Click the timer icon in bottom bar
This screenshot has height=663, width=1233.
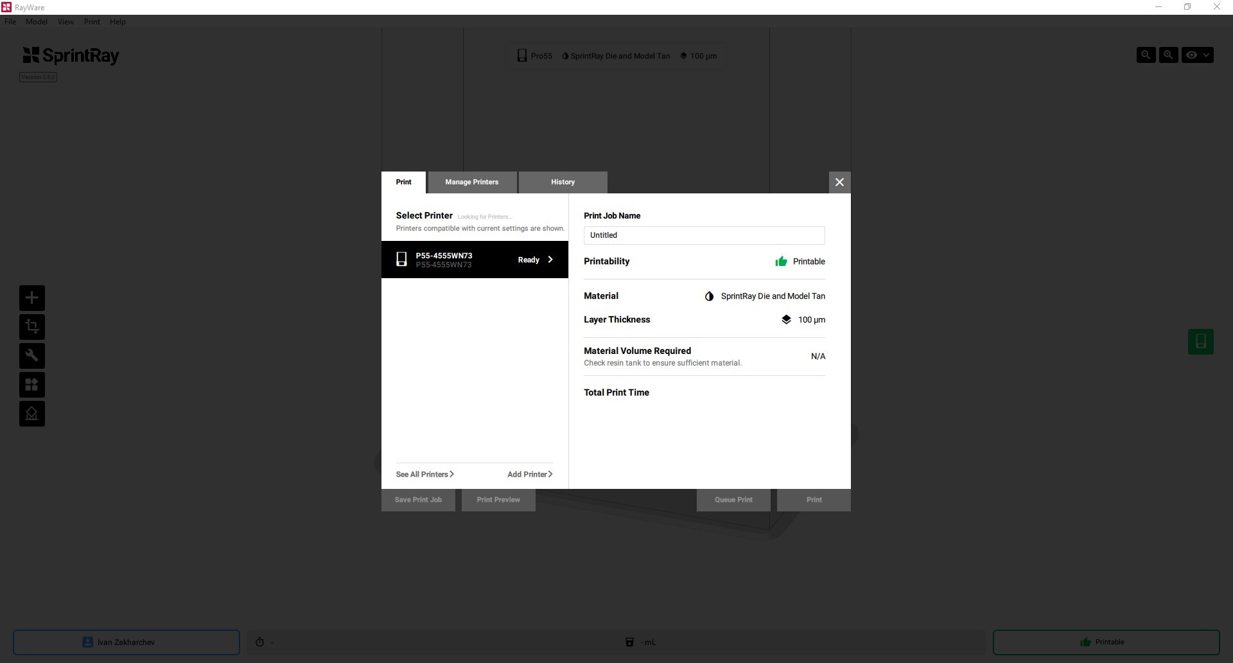click(259, 642)
